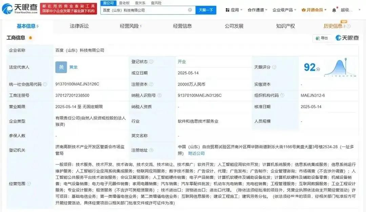366x212 pixels.
Task: Clear the search box with the X icon
Action: (x=190, y=10)
